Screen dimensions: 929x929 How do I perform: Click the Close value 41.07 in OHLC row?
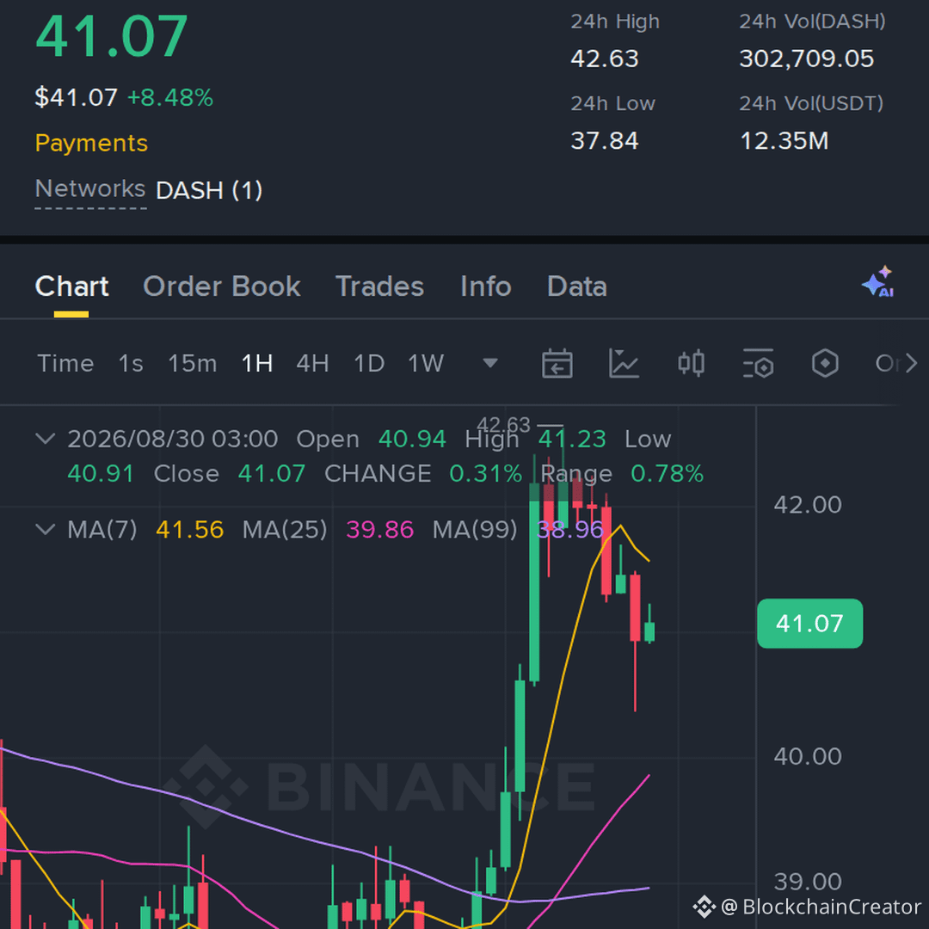[271, 474]
